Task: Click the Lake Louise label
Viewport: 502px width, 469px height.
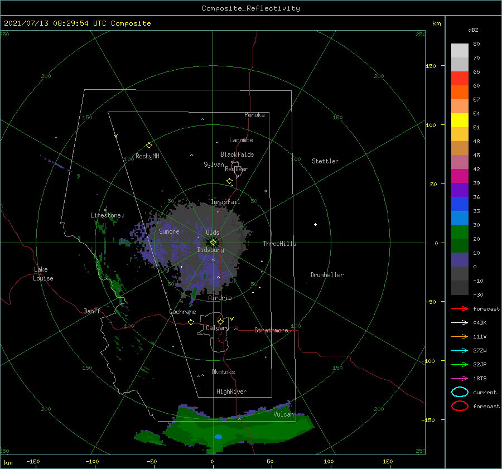Action: pyautogui.click(x=43, y=274)
